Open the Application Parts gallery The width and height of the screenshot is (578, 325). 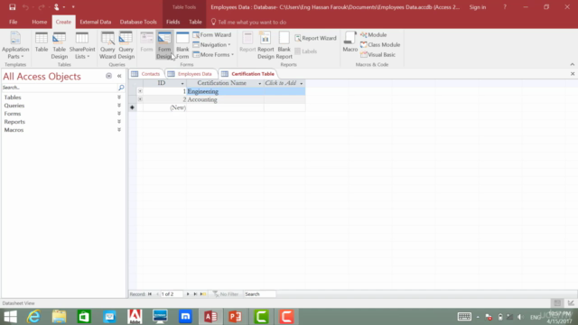tap(15, 45)
